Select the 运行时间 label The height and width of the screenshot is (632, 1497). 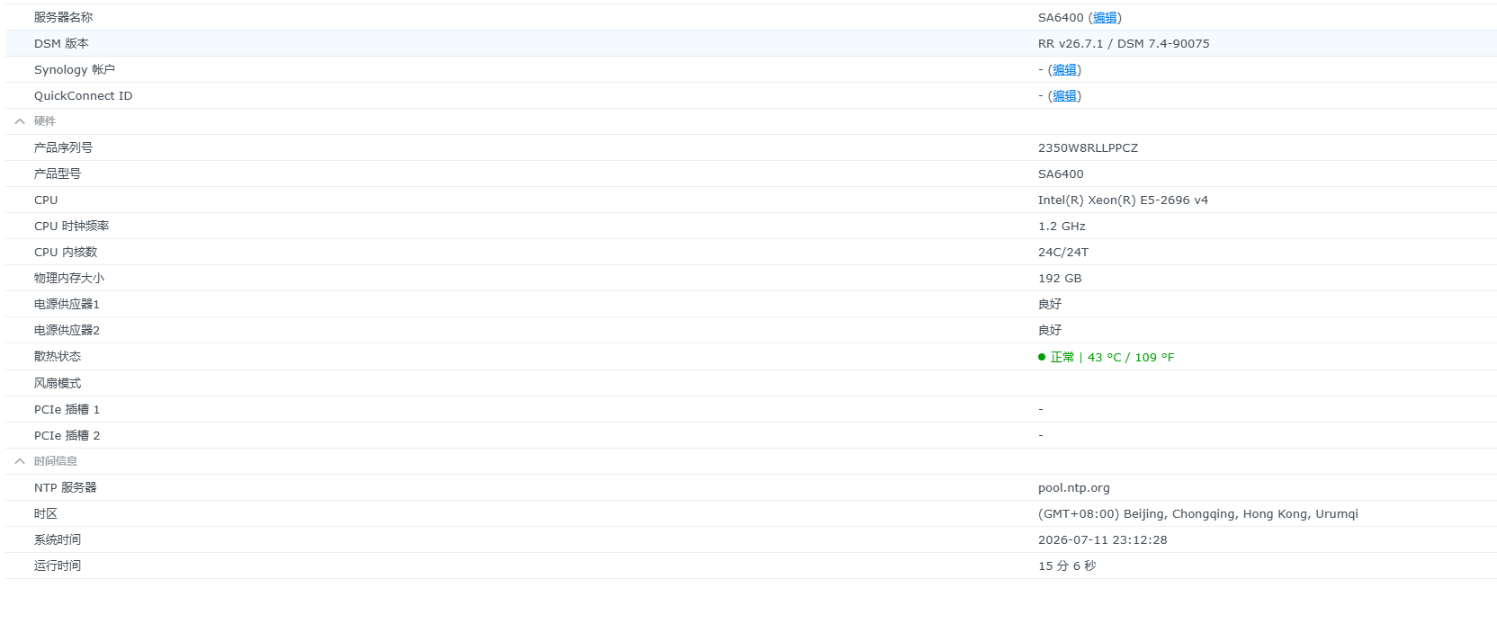pos(58,565)
